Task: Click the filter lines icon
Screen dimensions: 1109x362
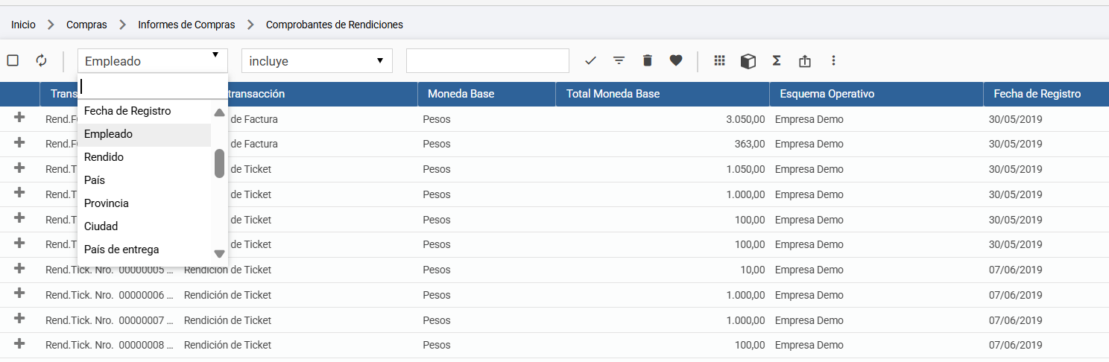Action: 619,61
